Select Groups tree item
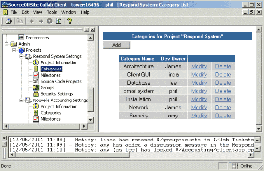The width and height of the screenshot is (264, 171). [x=48, y=87]
